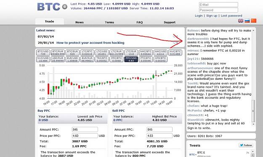263x157 pixels.
Task: Click username darkraven88 in chat
Action: [x=198, y=39]
